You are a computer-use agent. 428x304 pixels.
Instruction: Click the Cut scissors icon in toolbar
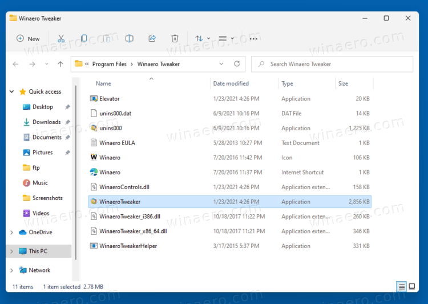coord(61,38)
